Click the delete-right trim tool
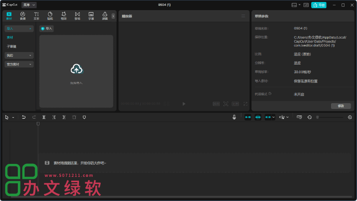The height and width of the screenshot is (201, 357). (64, 117)
